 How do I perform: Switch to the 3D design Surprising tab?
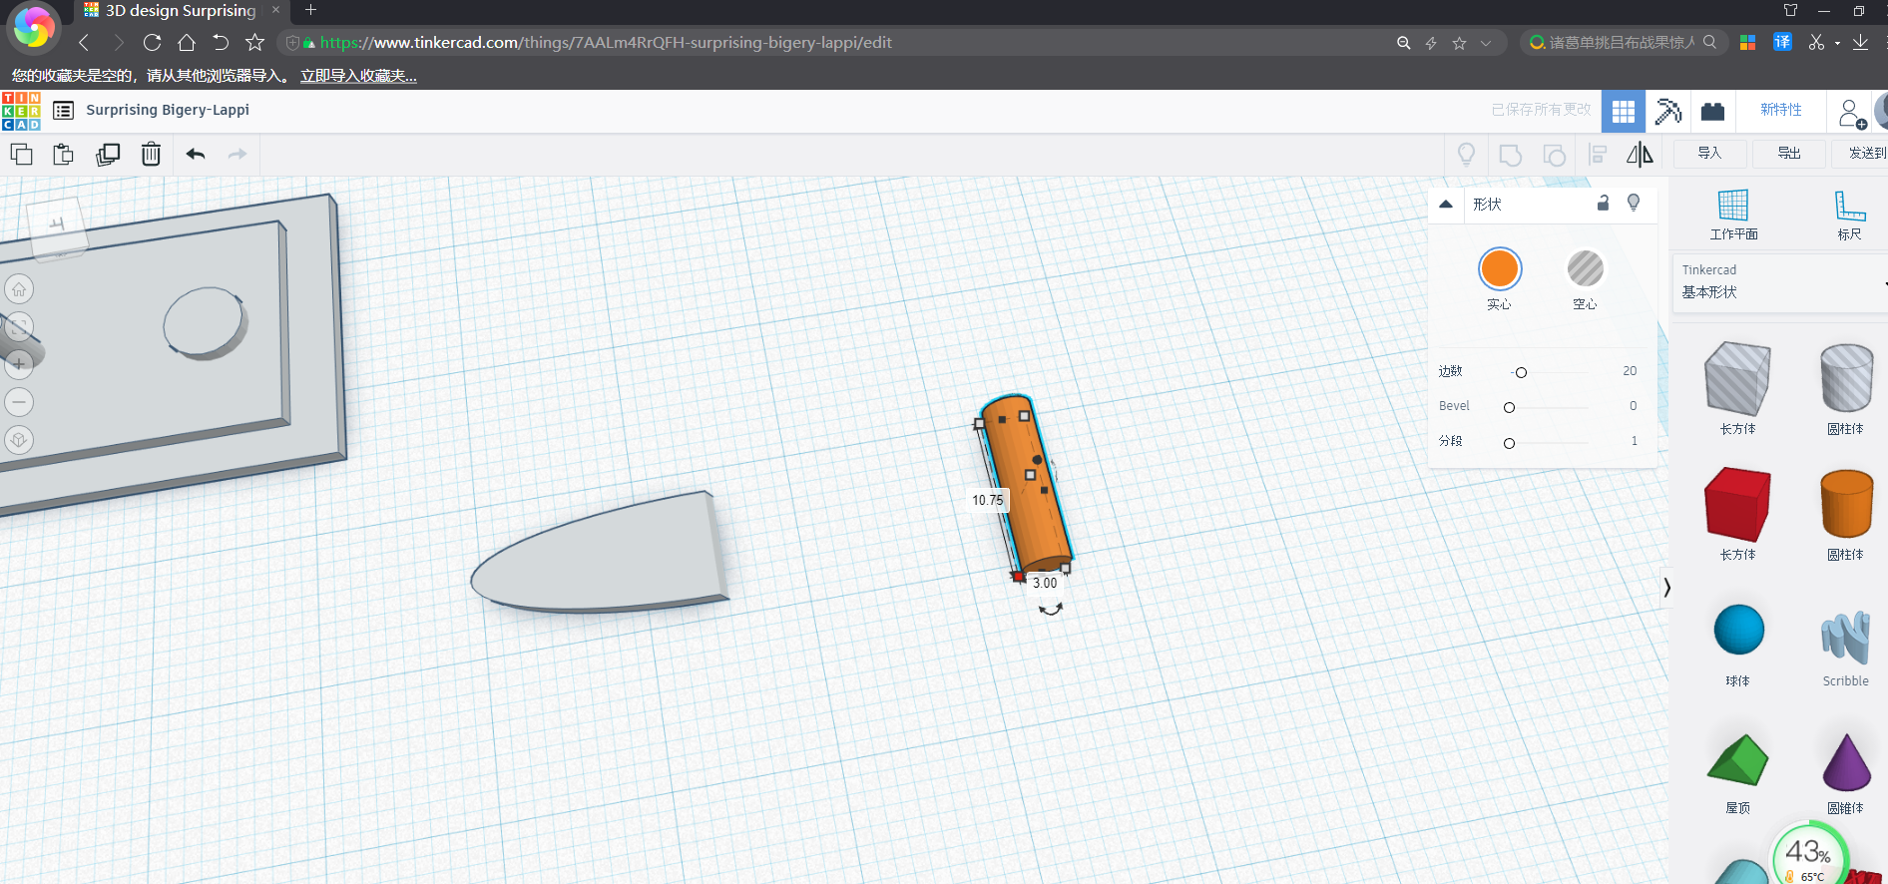click(x=180, y=11)
